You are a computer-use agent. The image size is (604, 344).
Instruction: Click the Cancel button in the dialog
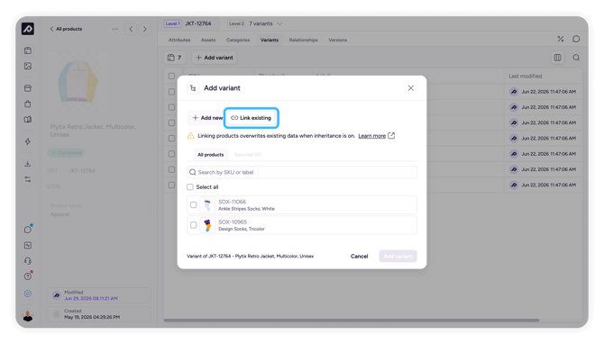coord(359,257)
